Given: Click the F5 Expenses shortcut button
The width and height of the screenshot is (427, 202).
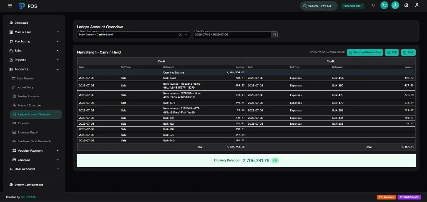Looking at the screenshot, I should point(387,197).
